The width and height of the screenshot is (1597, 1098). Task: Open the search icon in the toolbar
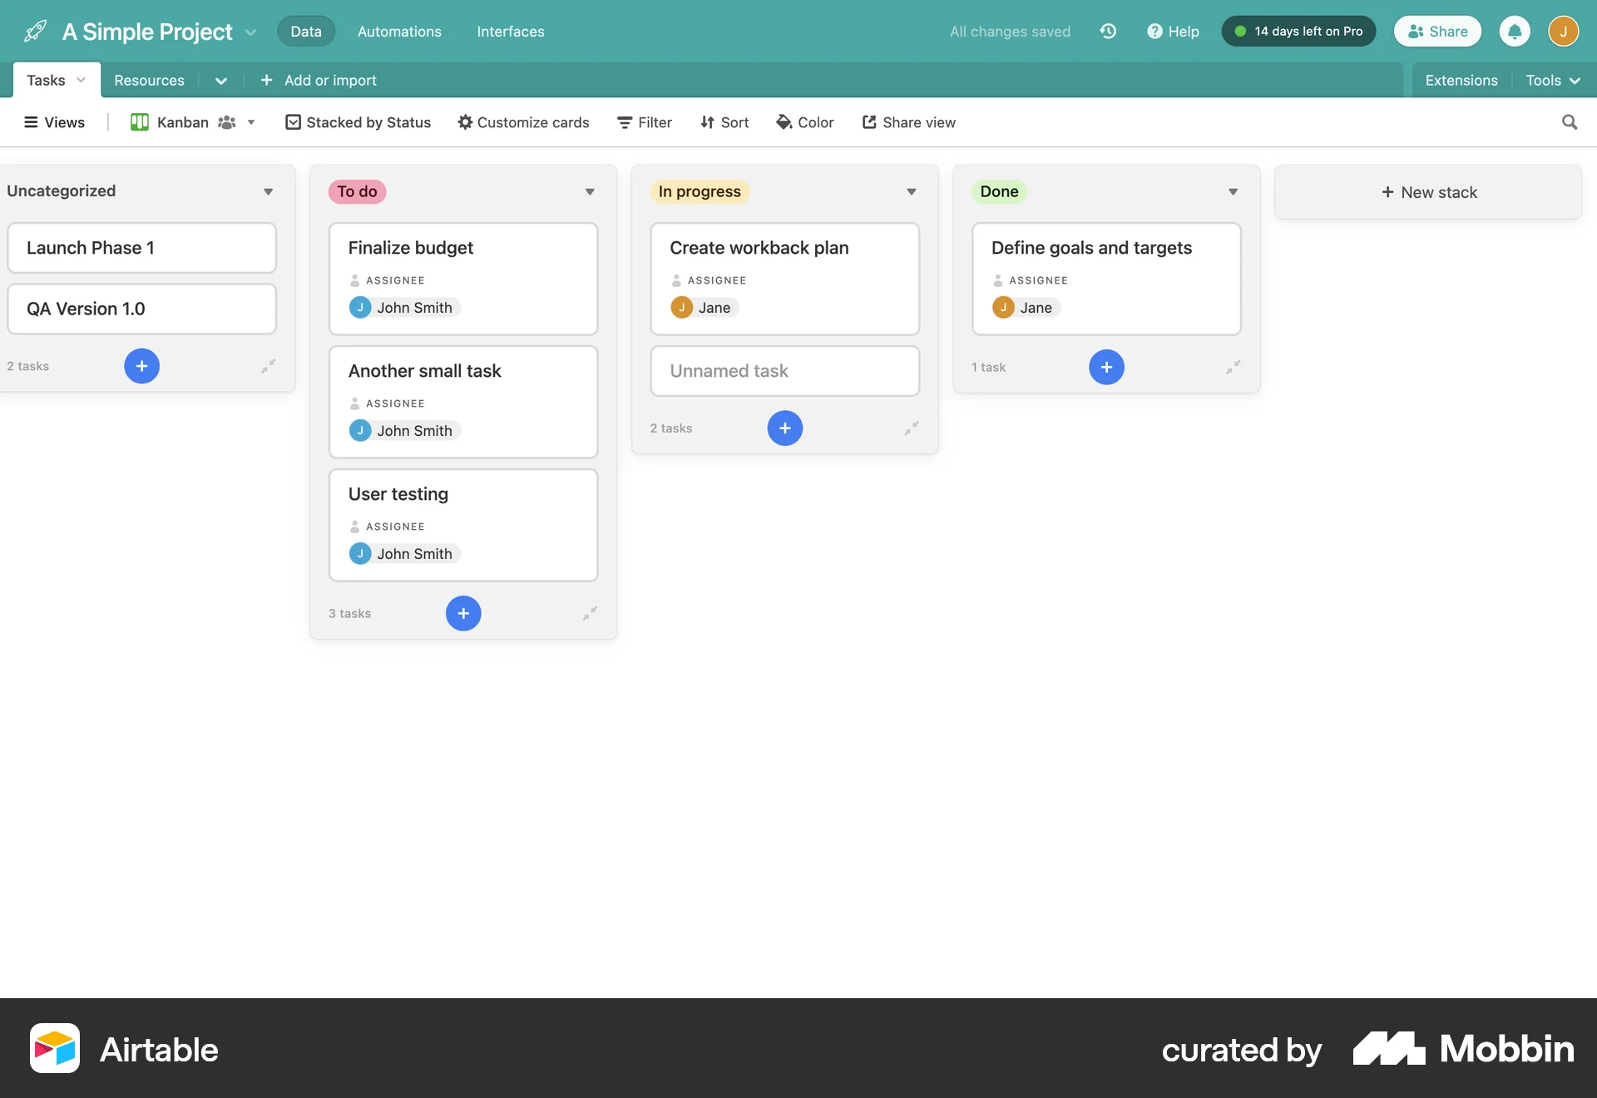click(1569, 122)
